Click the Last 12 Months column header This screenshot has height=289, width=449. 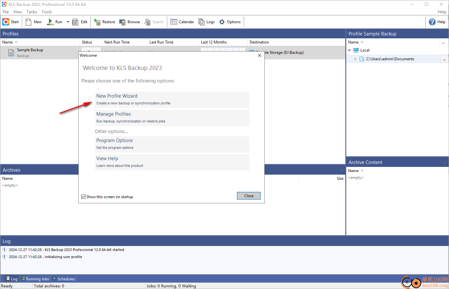click(223, 42)
